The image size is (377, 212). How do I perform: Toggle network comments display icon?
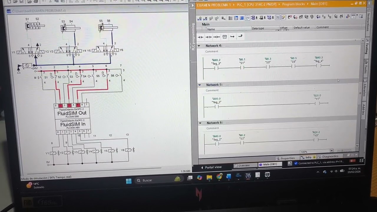pos(277,18)
